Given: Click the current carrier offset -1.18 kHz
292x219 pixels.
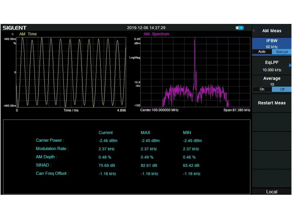Looking at the screenshot, I should pos(107,174).
